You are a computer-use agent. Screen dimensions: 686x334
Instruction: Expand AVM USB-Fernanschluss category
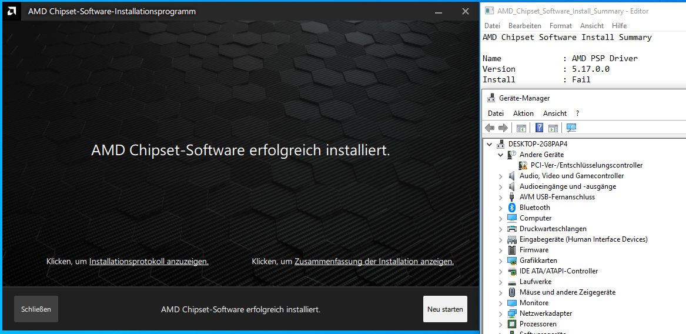click(x=500, y=197)
